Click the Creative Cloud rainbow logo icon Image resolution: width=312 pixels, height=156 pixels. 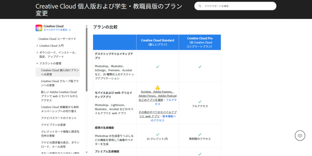(x=39, y=28)
